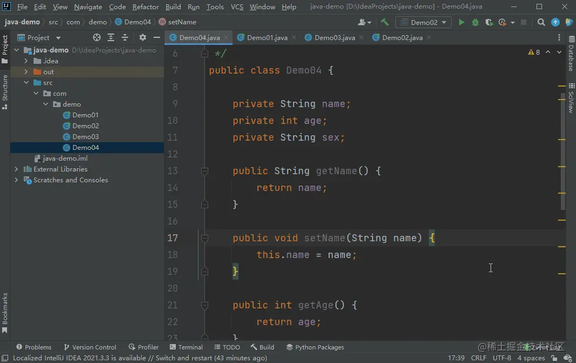Image resolution: width=576 pixels, height=363 pixels.
Task: Go to previous highlighted error arrow
Action: (x=548, y=52)
